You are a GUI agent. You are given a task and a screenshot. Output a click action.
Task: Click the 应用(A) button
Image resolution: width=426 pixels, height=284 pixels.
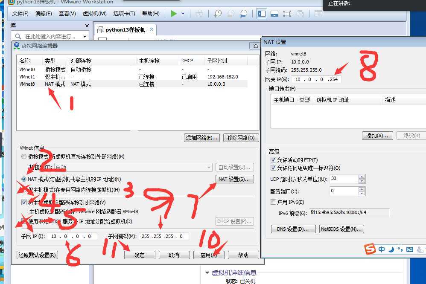209,255
